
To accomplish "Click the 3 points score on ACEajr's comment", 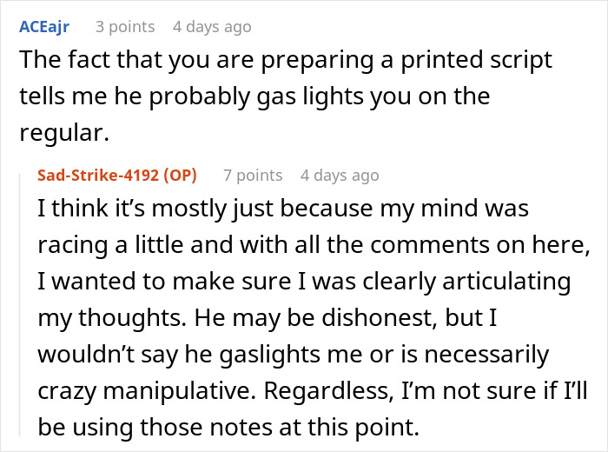I will [125, 27].
